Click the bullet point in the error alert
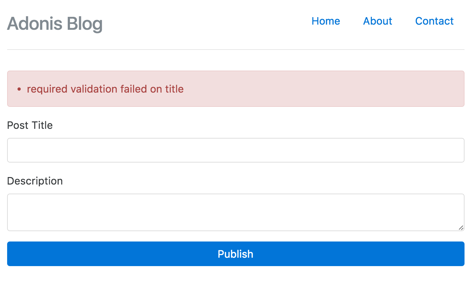The width and height of the screenshot is (471, 292). point(19,89)
